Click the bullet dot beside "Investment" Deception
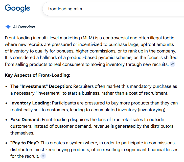 pyautogui.click(x=7, y=86)
